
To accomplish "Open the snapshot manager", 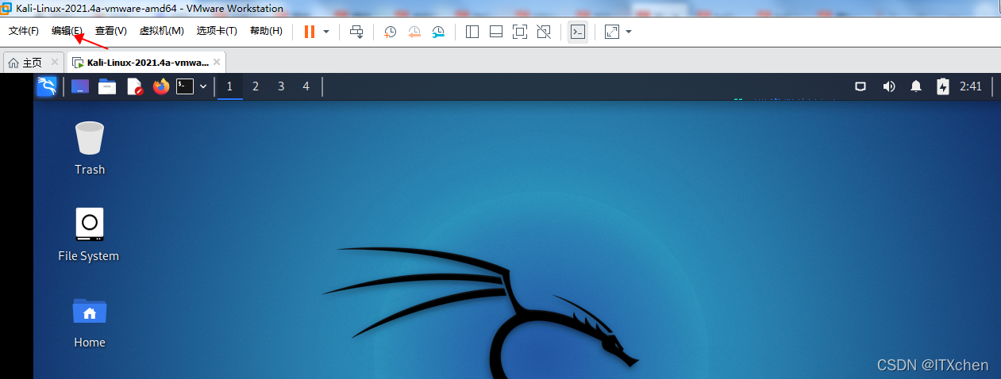I will [438, 32].
